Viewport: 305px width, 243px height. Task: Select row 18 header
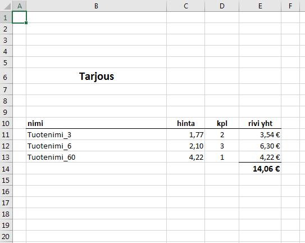click(x=6, y=214)
